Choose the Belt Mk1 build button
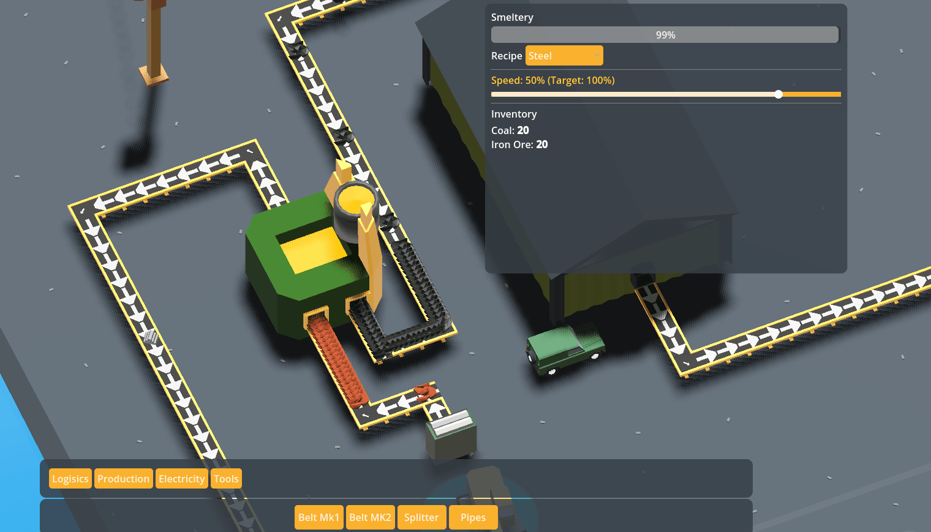Screen dimensions: 931x532 click(318, 517)
